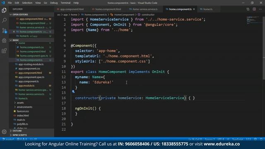
Task: Open app.component.spec.ts in the file tree
Action: (x=31, y=77)
